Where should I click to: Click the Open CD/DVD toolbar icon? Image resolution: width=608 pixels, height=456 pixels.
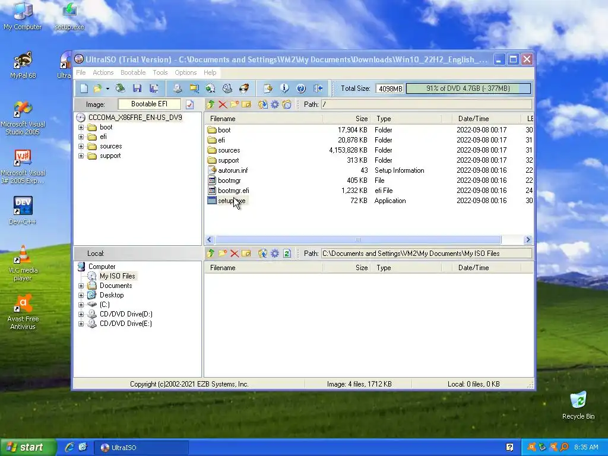(x=120, y=88)
